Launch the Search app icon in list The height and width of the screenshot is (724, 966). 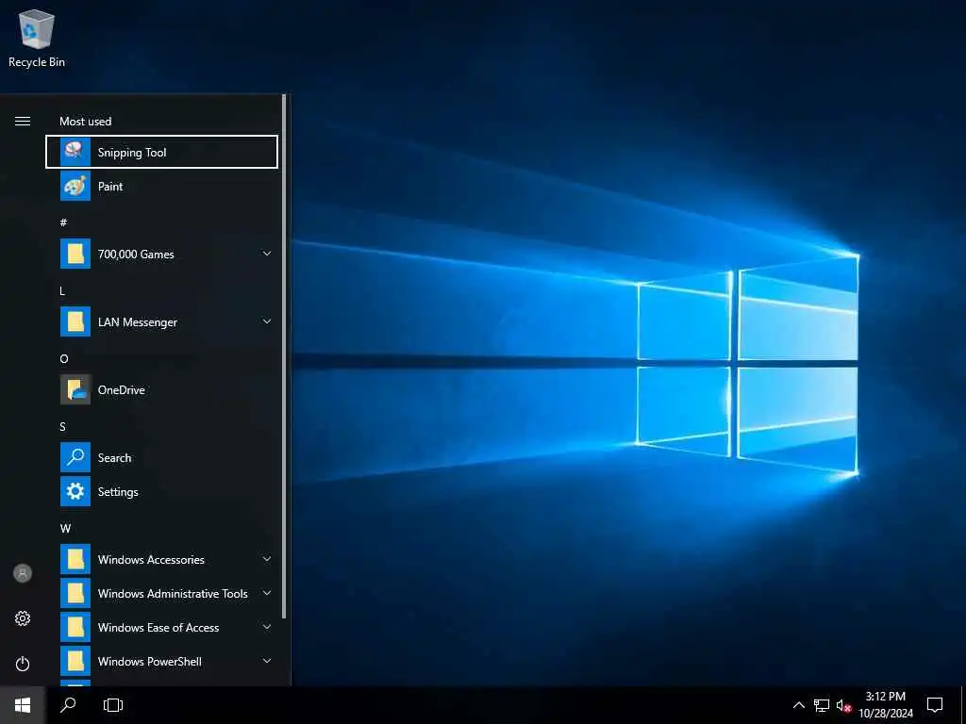[x=75, y=457]
